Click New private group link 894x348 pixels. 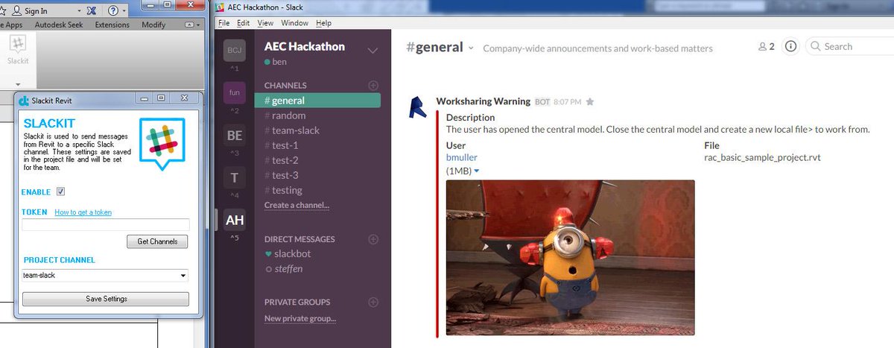(300, 319)
